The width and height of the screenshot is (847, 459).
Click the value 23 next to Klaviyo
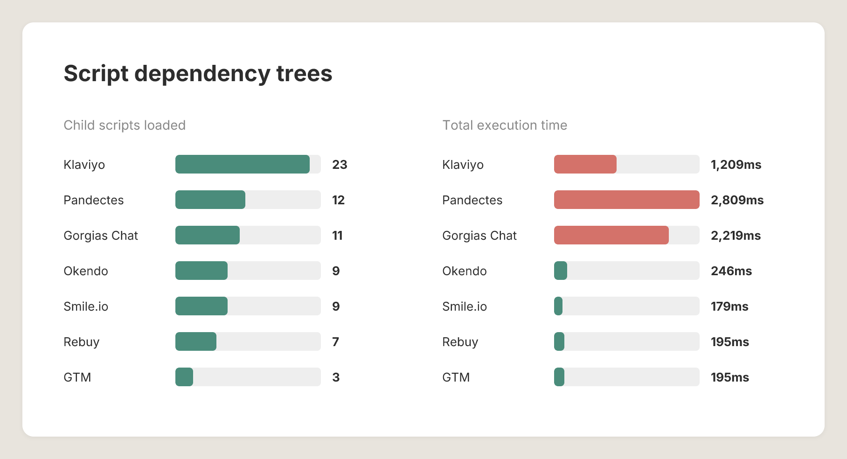click(339, 164)
